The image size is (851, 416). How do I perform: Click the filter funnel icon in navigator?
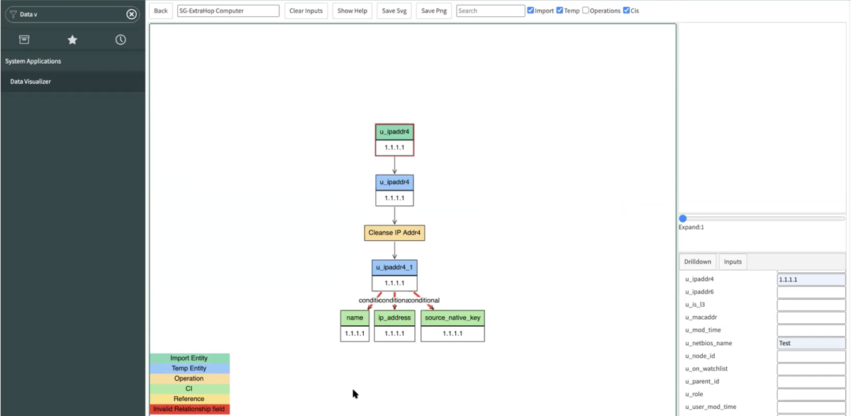coord(13,14)
